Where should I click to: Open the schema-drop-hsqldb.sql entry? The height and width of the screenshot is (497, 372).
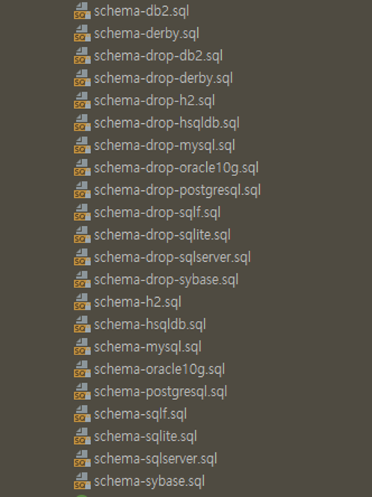[x=167, y=123]
